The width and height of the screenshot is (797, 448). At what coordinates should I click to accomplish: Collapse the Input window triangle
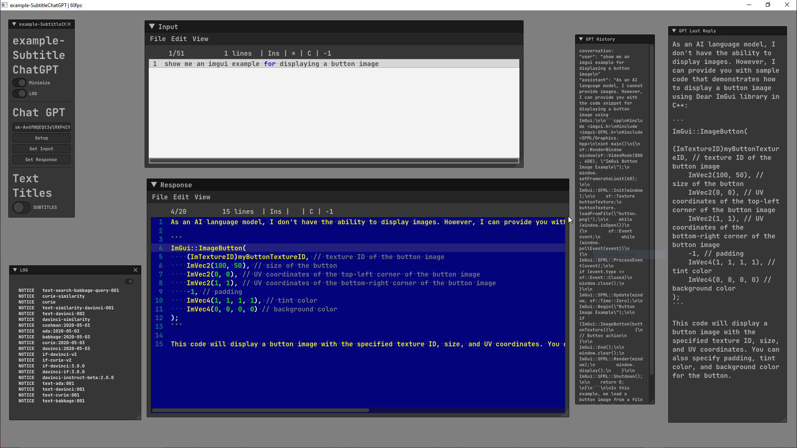tap(152, 27)
